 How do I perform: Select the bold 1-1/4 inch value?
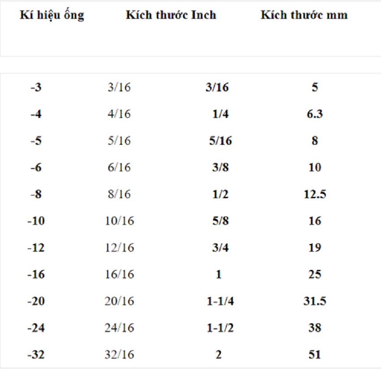220,301
